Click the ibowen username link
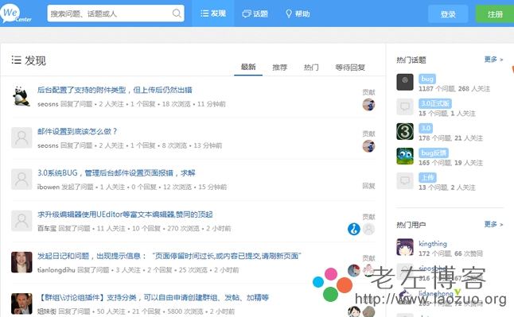Image resolution: width=514 pixels, height=317 pixels. point(49,187)
